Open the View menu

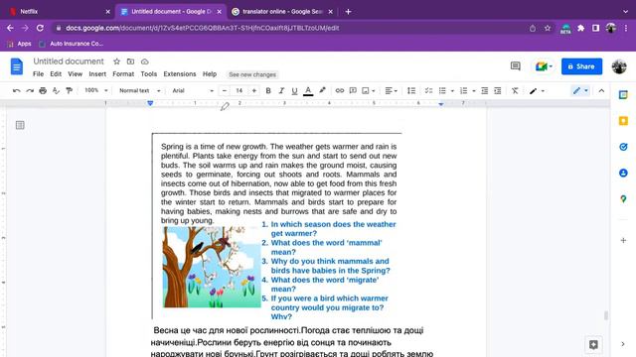(x=76, y=74)
